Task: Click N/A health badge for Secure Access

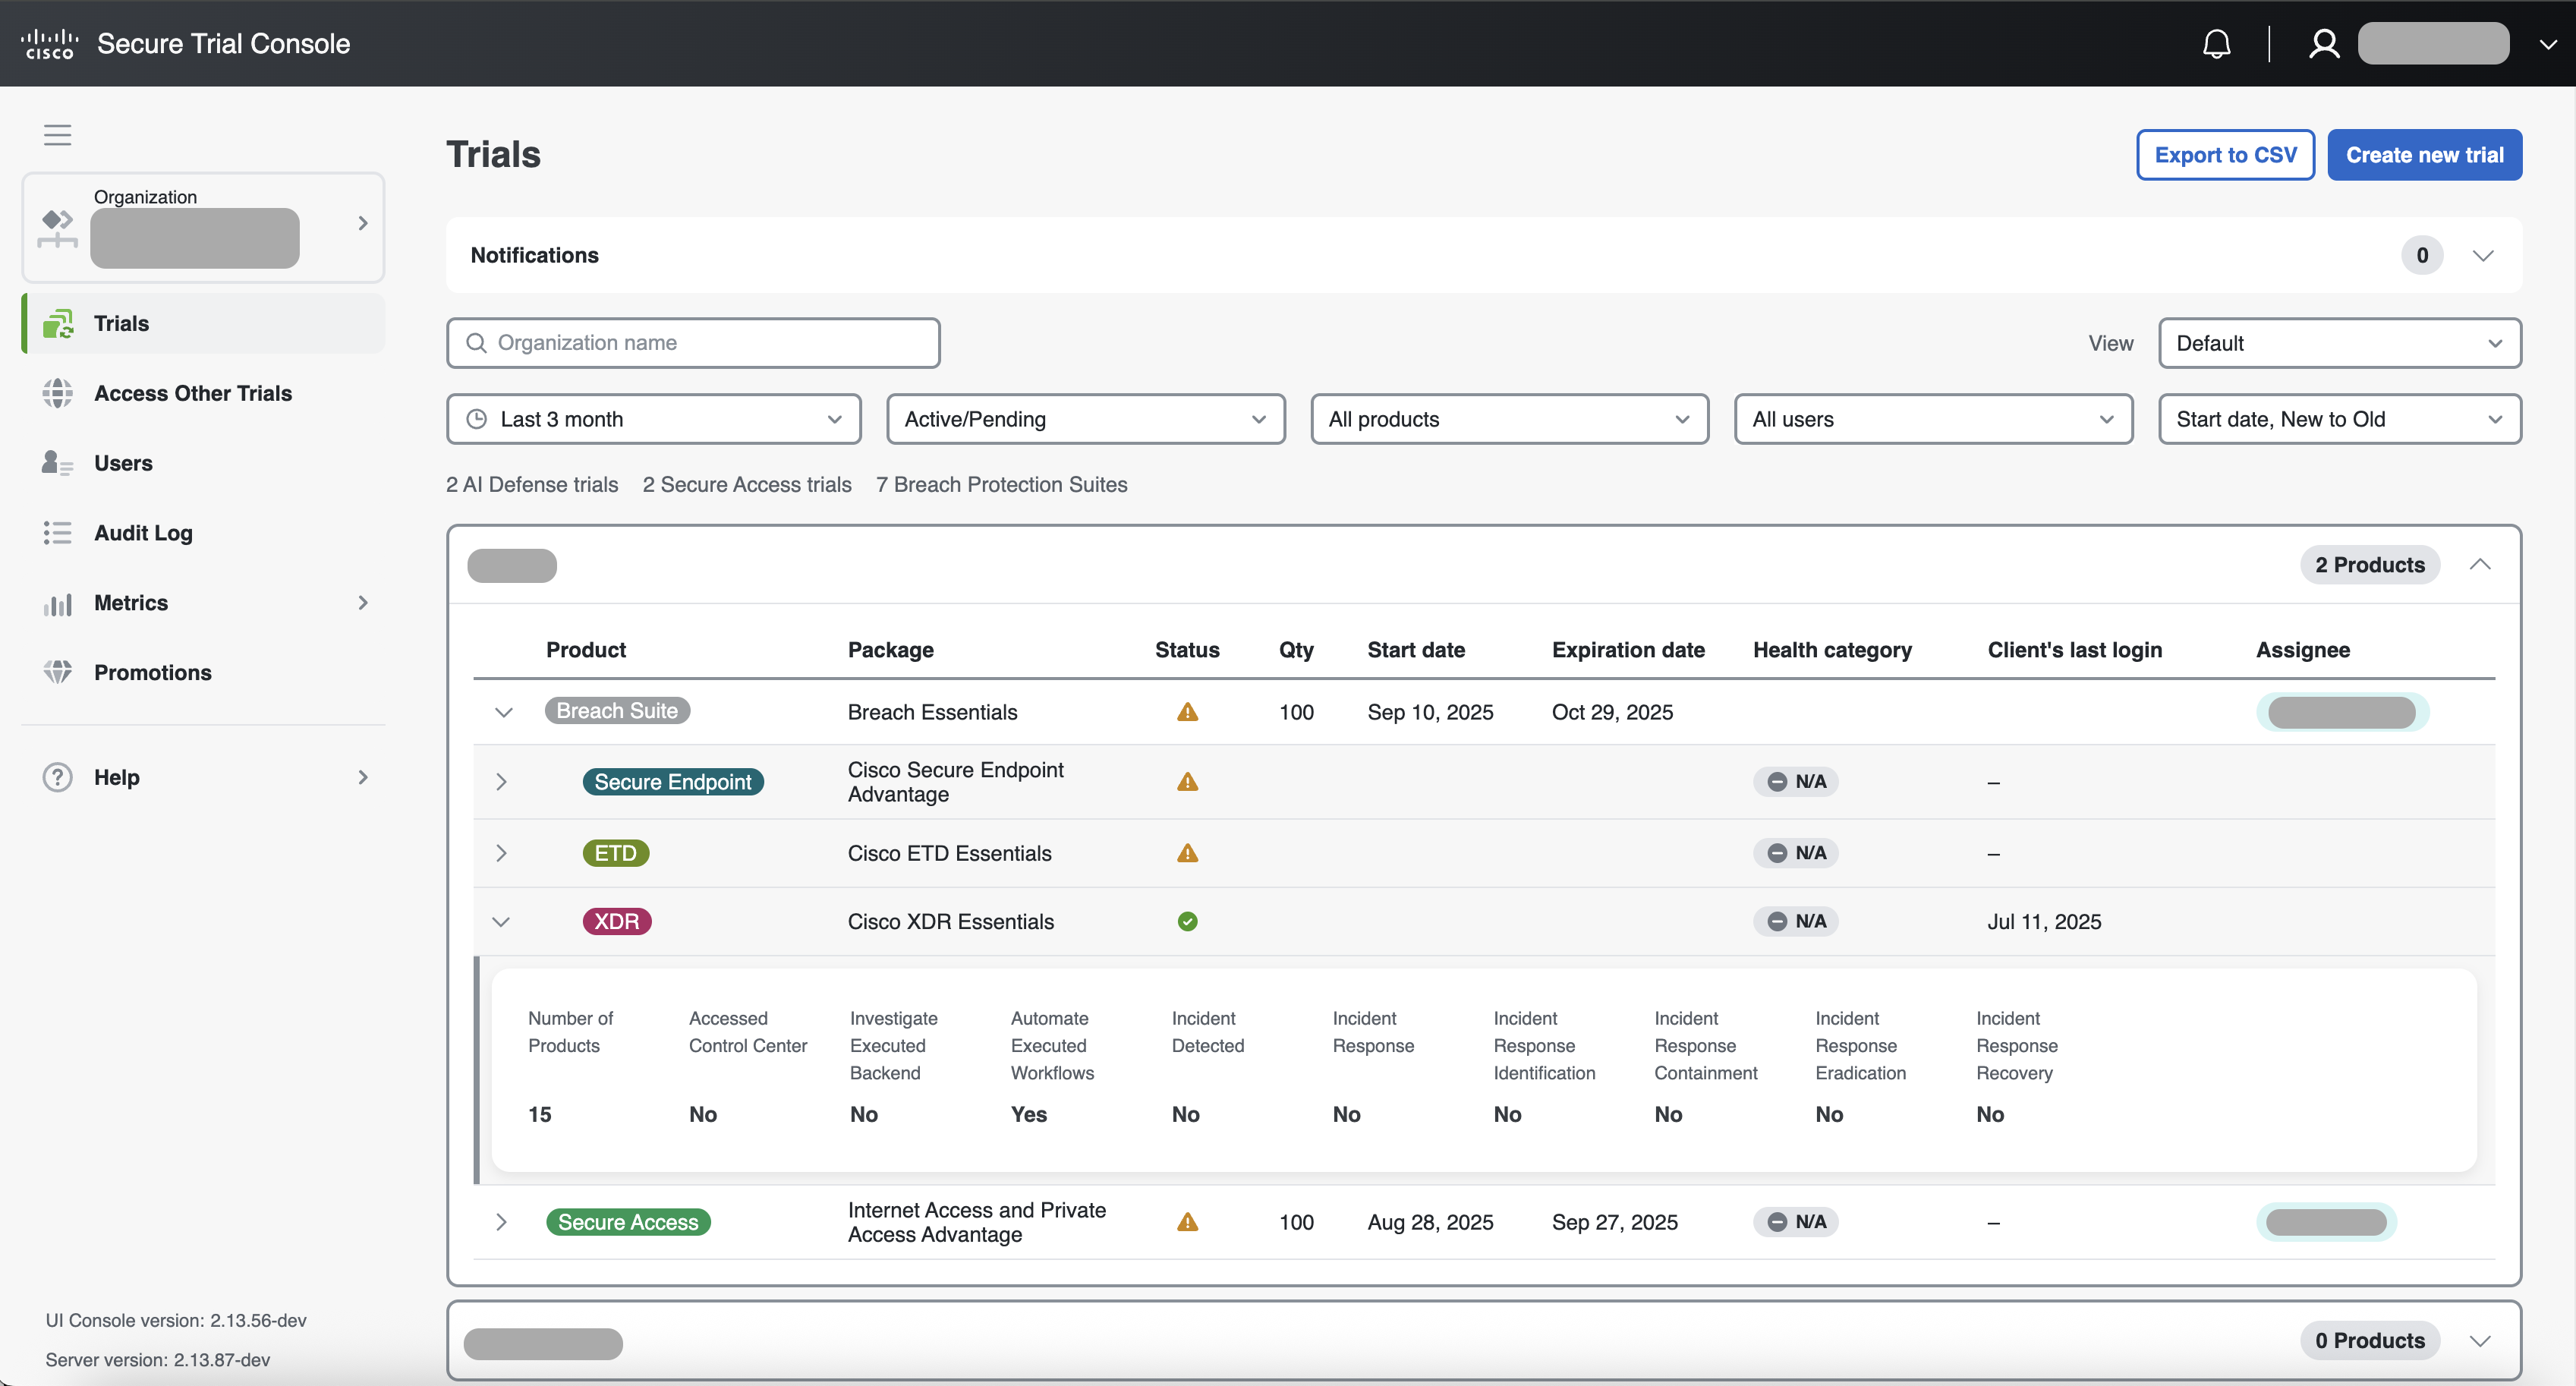Action: tap(1796, 1222)
